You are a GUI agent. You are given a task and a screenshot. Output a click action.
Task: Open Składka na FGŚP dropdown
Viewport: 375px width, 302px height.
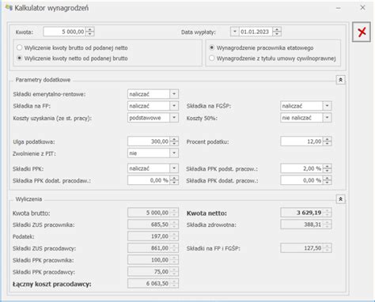point(327,106)
